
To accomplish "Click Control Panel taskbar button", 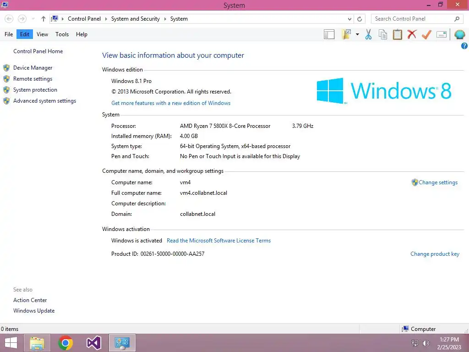I will [122, 343].
